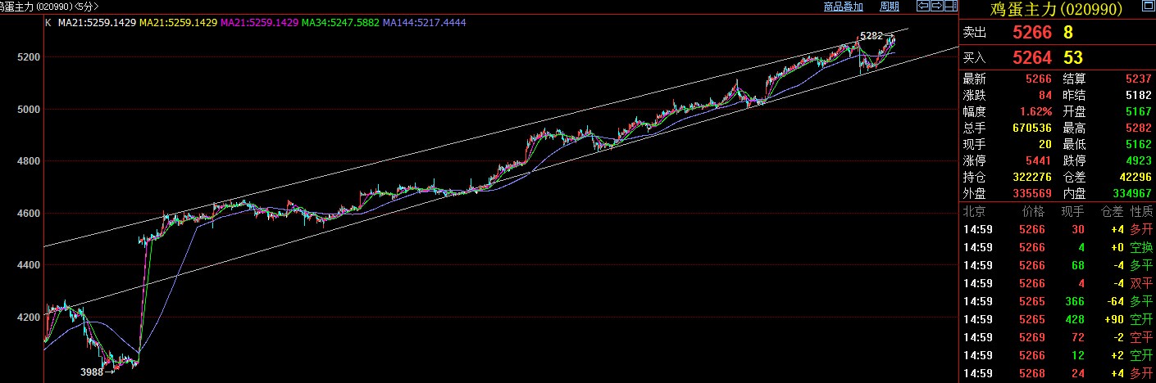Expand the <5分> period selector in chart title

[x=85, y=7]
